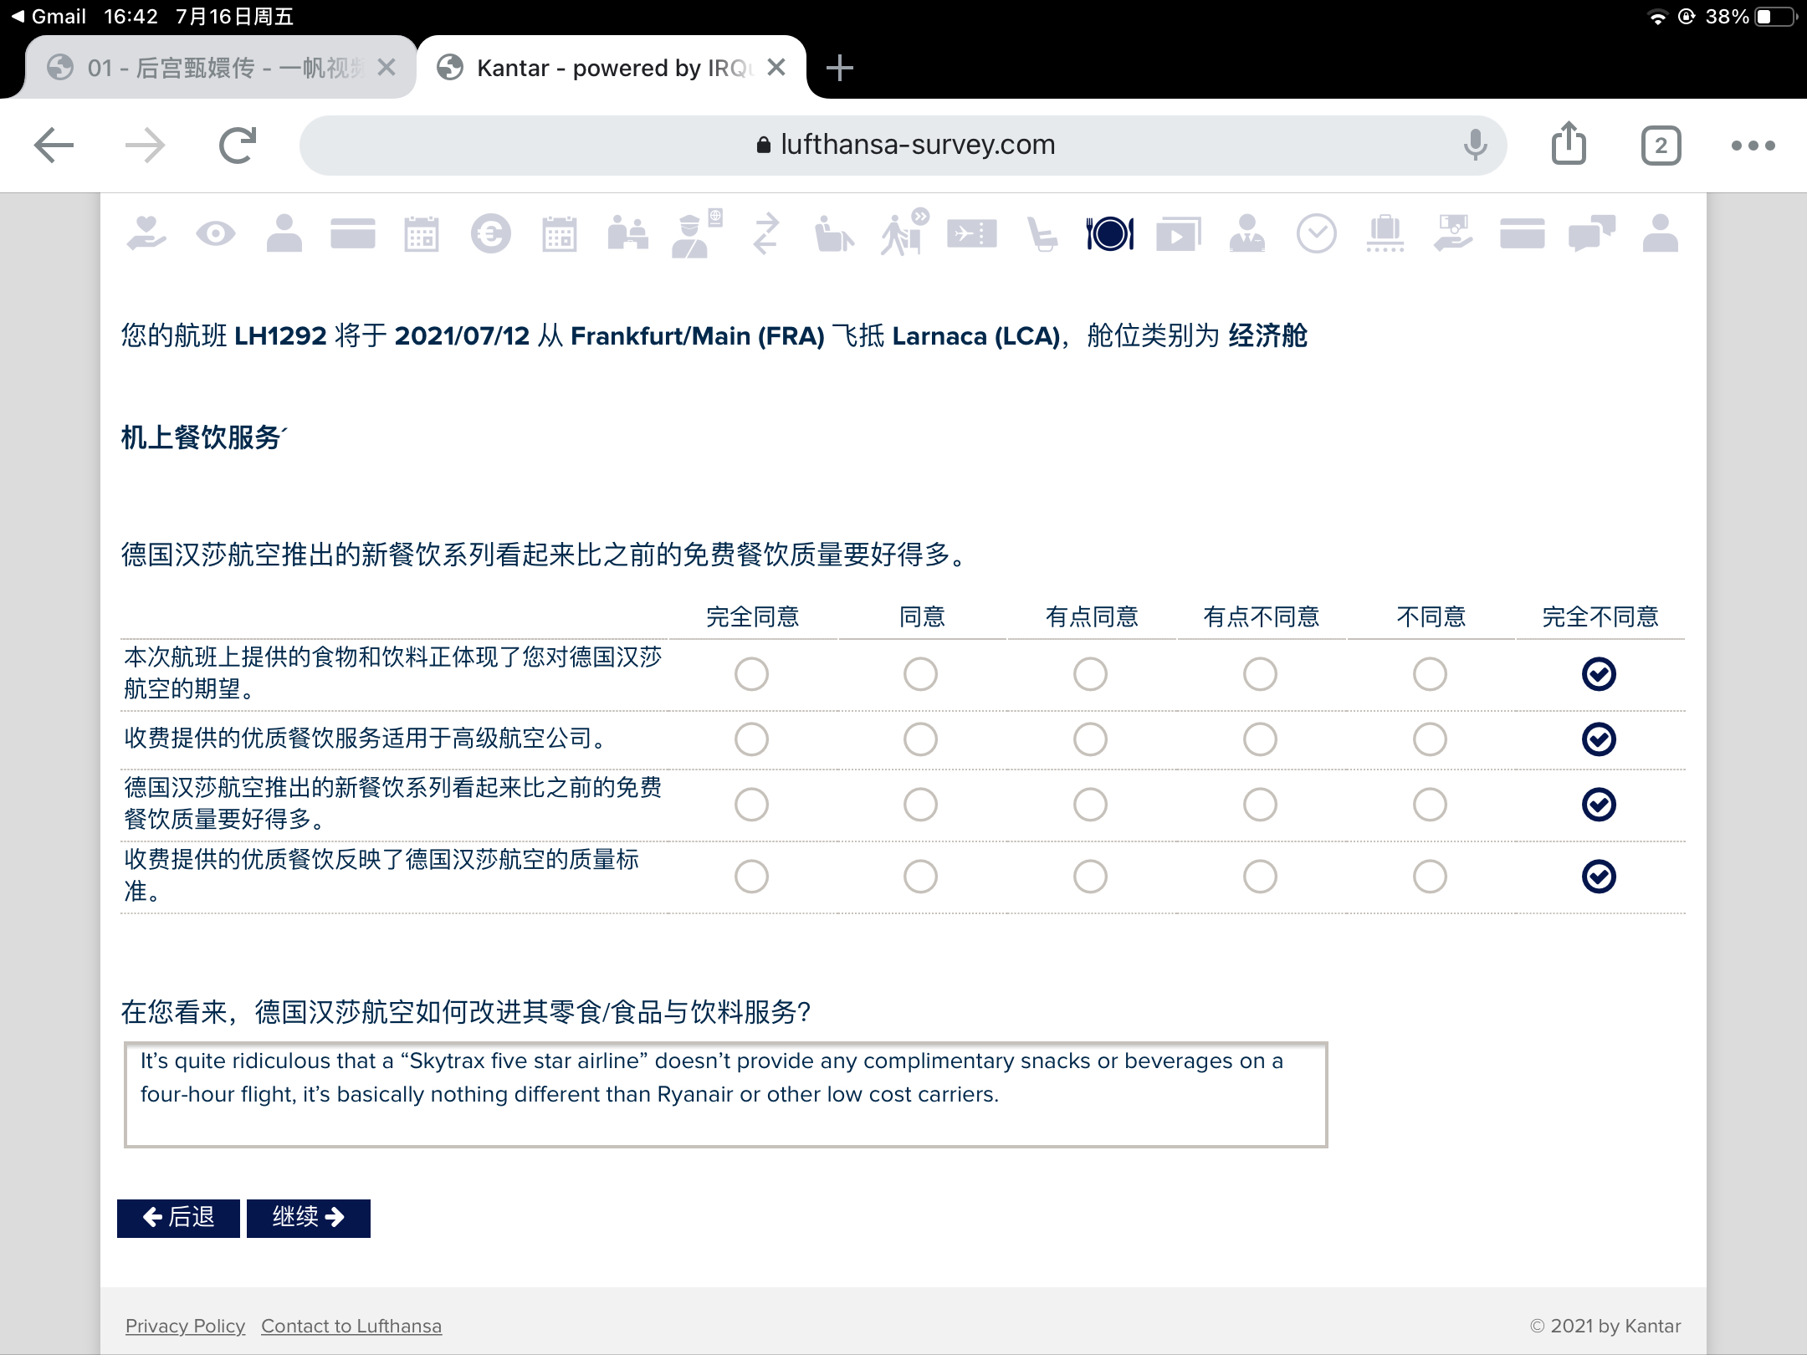Click the euro coin survey section icon
1807x1355 pixels.
coord(491,233)
